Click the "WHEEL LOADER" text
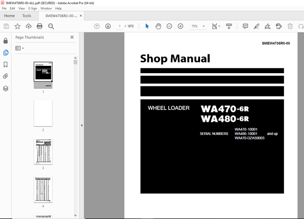 (169, 108)
